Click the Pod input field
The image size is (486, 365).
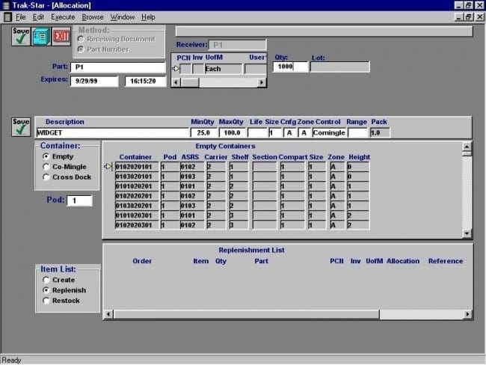80,200
